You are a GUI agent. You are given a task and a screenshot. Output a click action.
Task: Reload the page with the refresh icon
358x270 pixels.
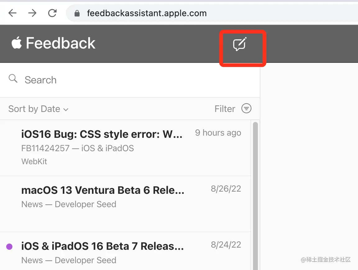click(52, 13)
